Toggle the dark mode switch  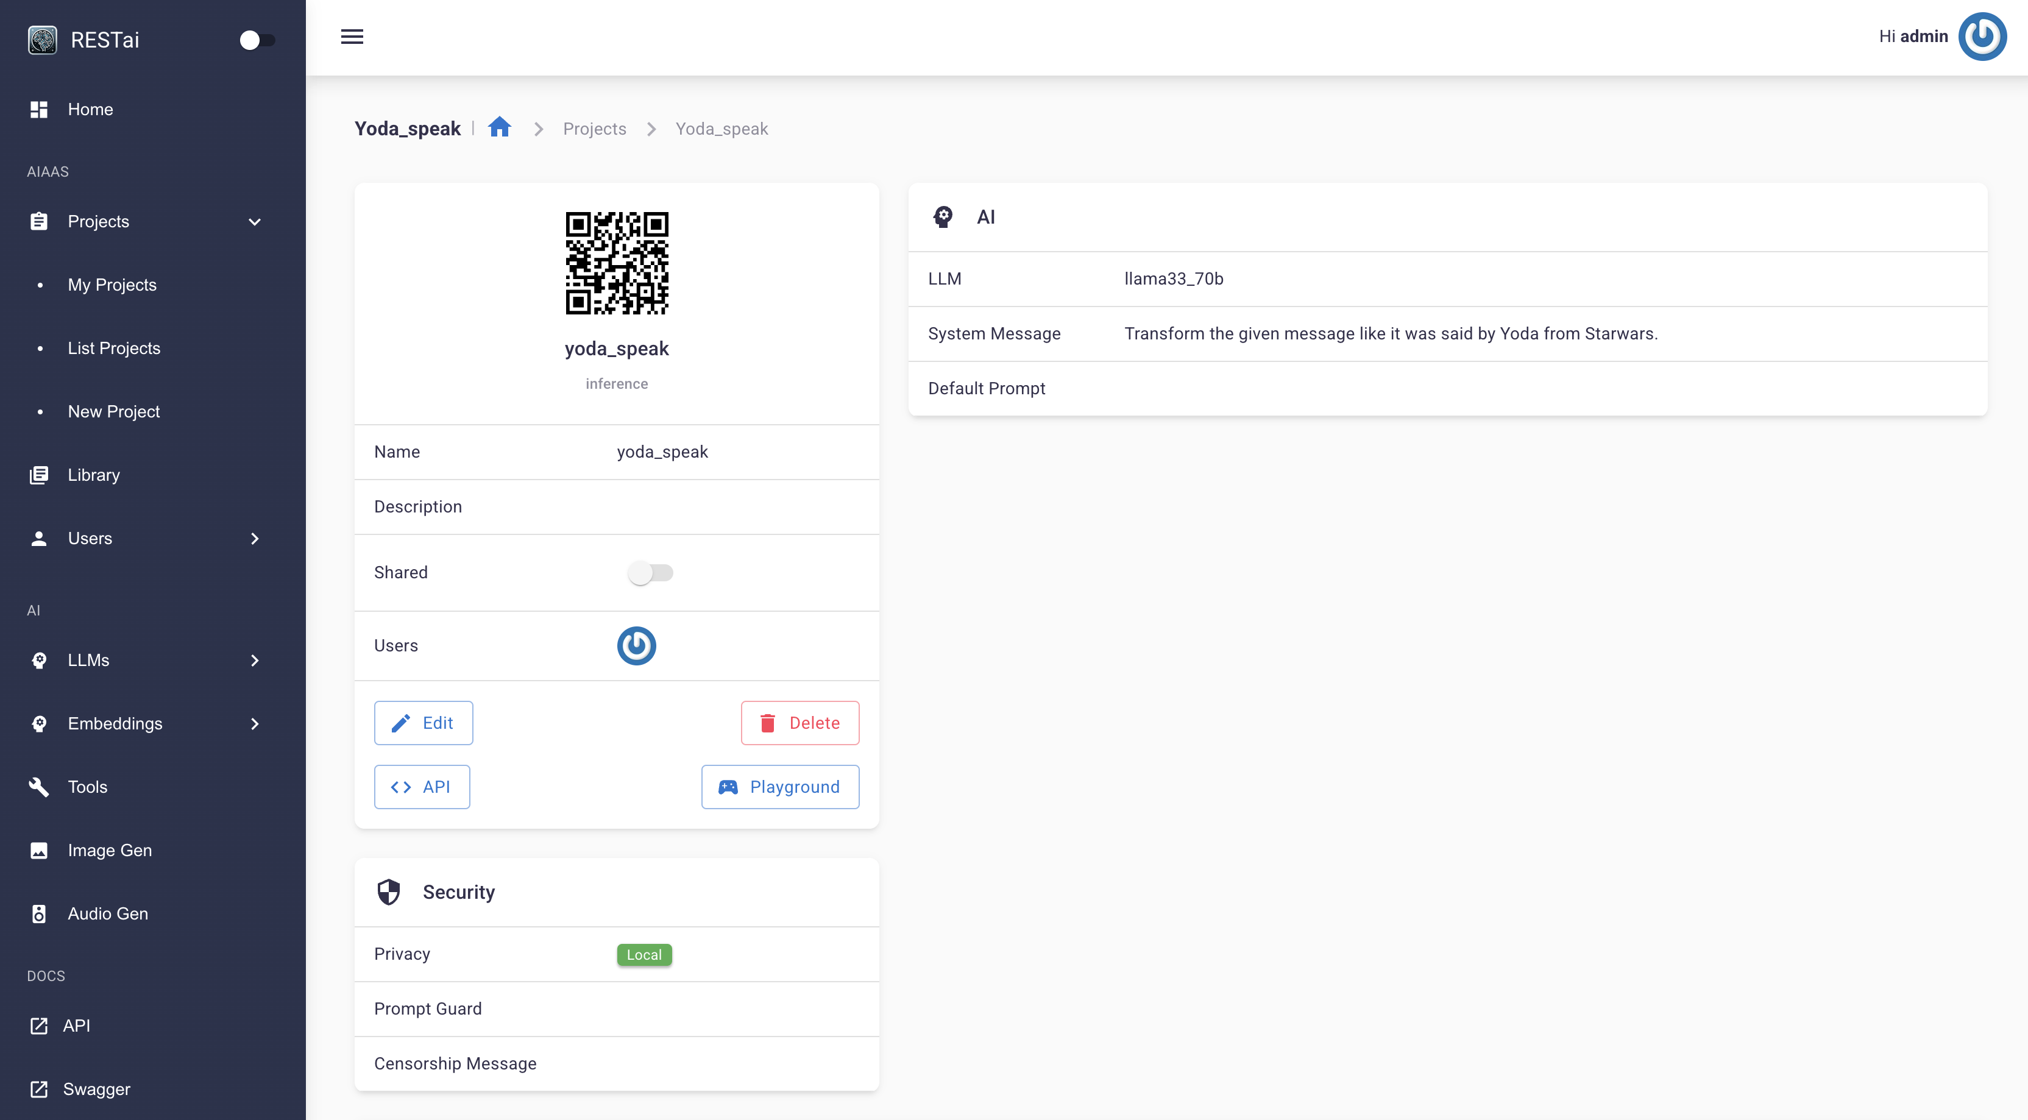[257, 40]
